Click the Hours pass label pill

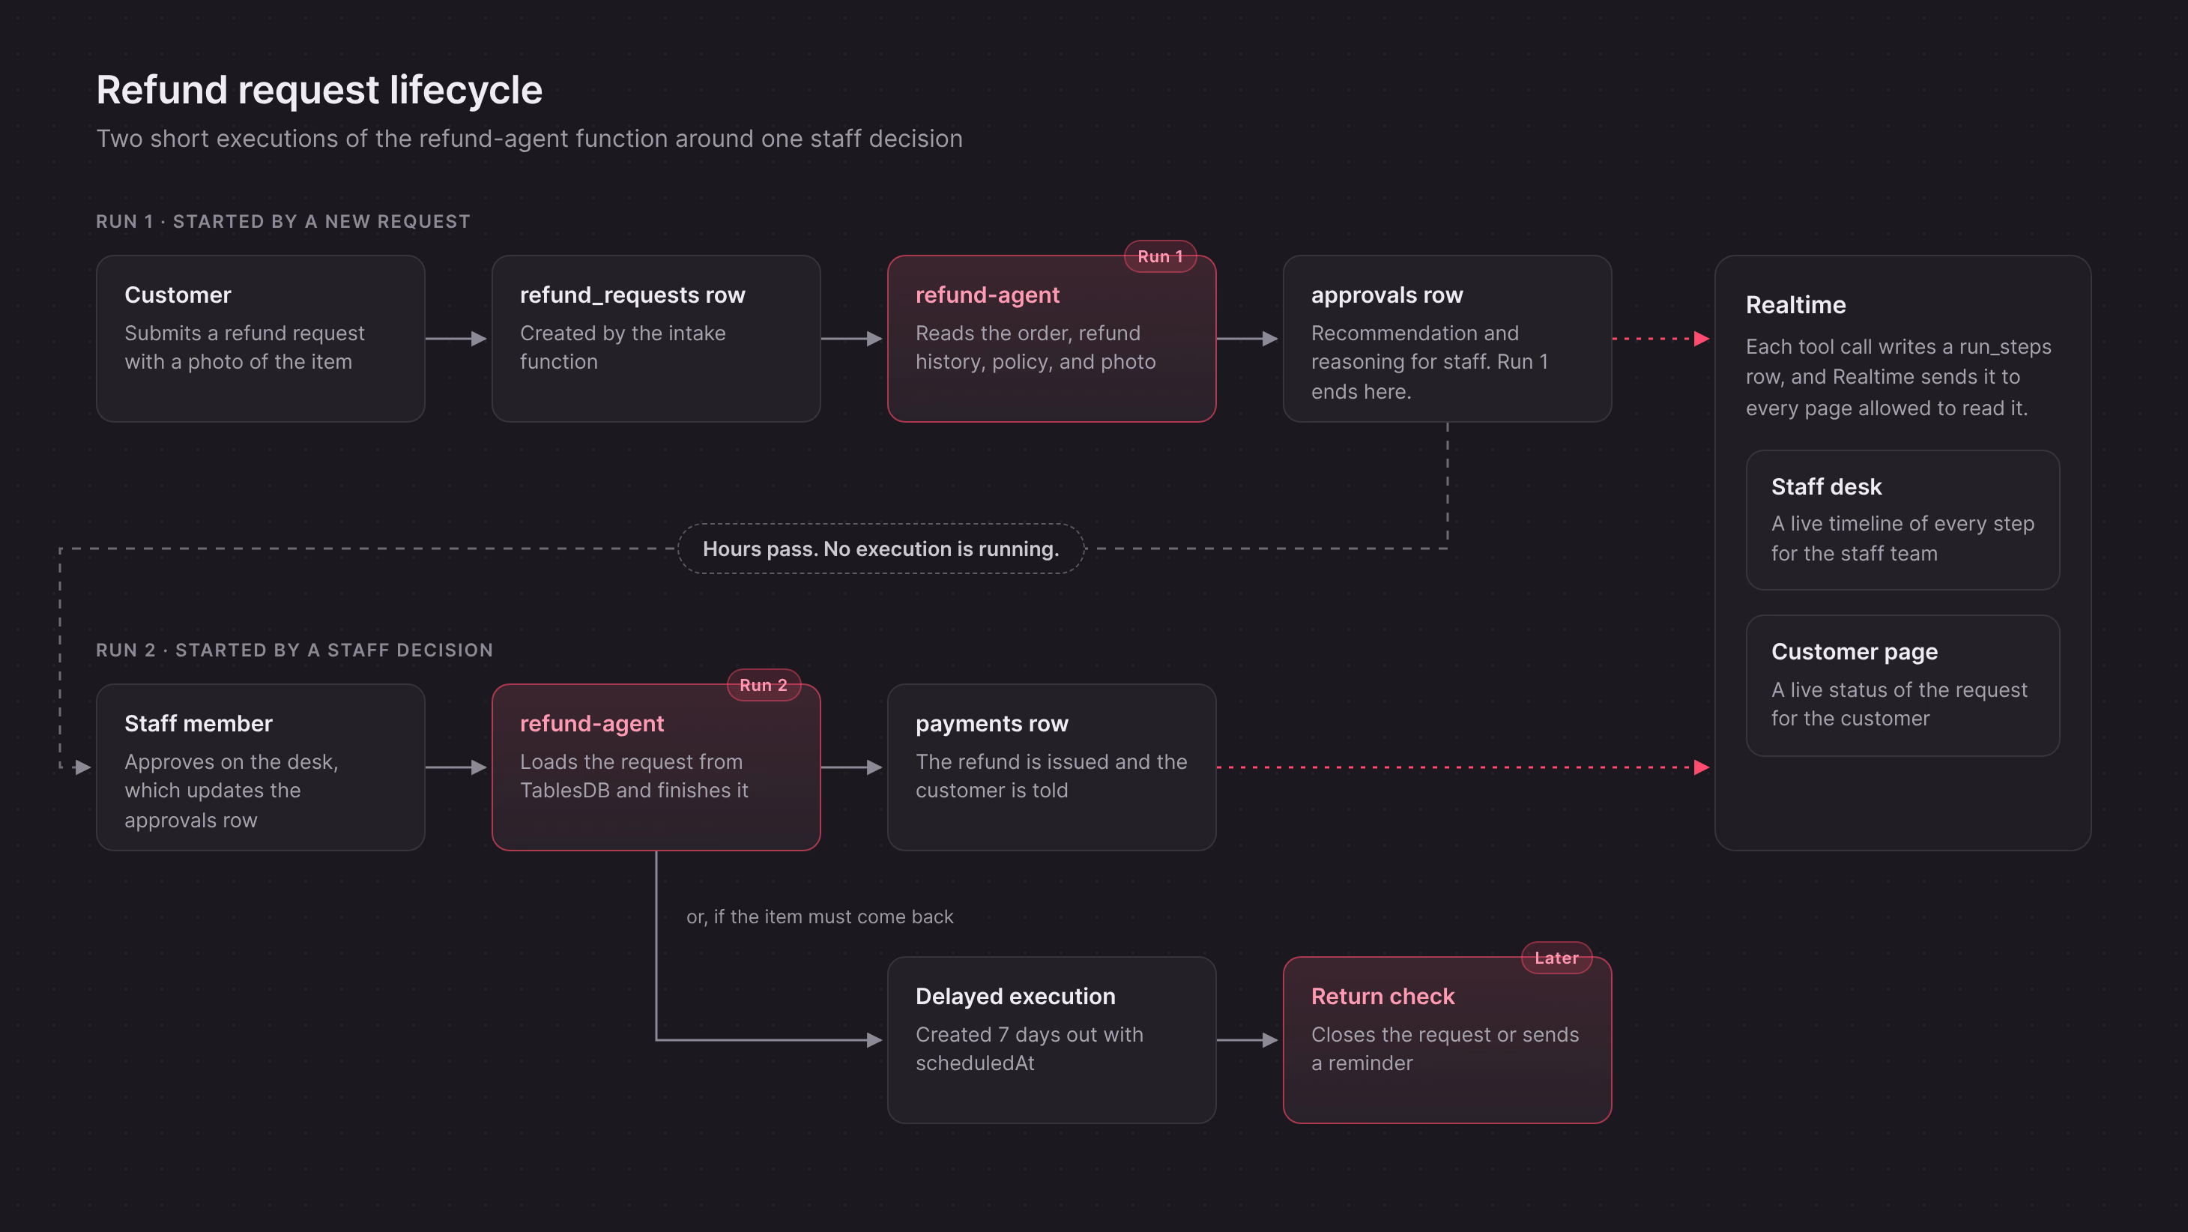pos(880,549)
